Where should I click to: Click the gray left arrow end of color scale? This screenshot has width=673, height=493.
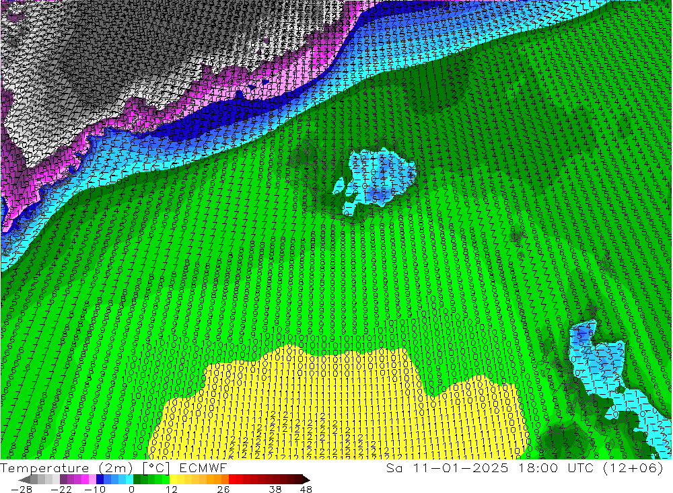click(24, 480)
